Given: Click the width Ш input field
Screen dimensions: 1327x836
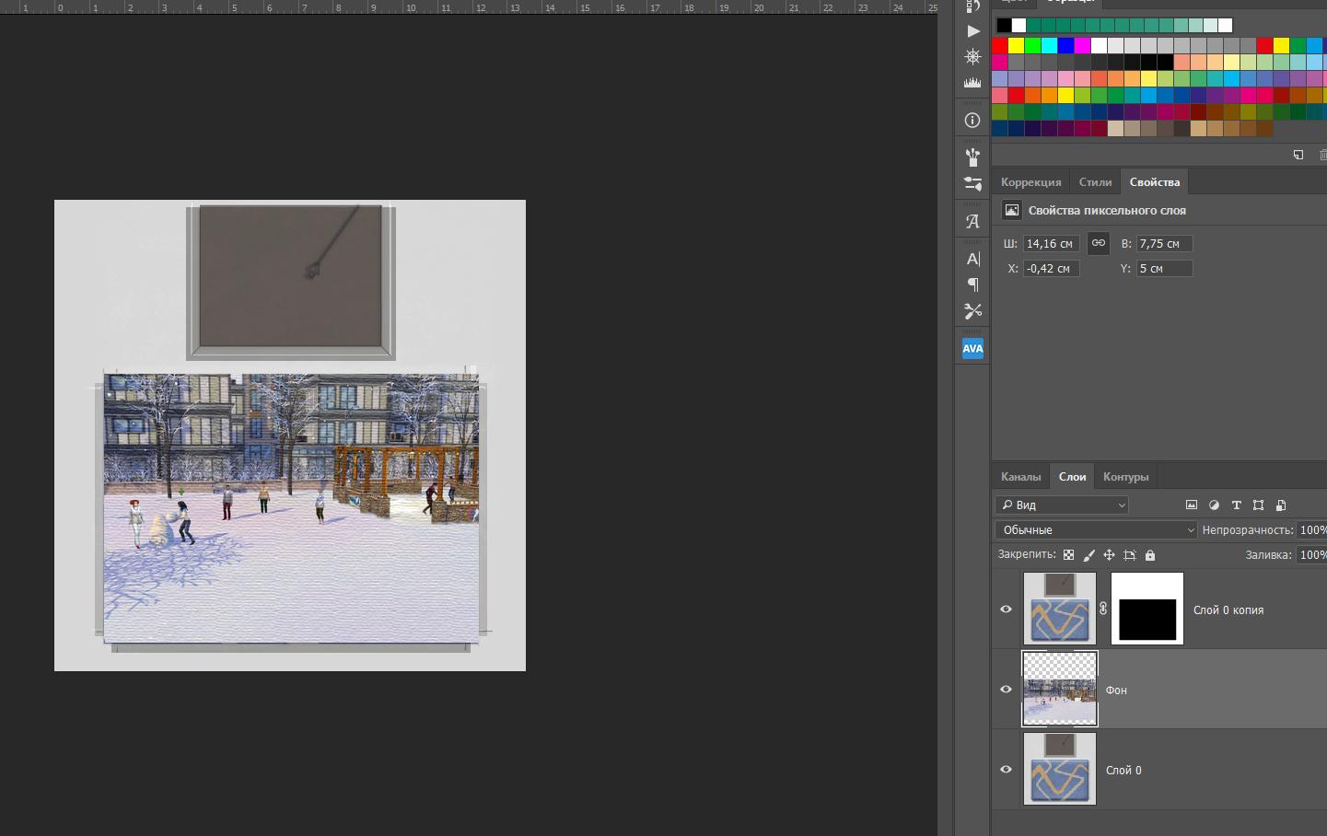Looking at the screenshot, I should click(1050, 244).
